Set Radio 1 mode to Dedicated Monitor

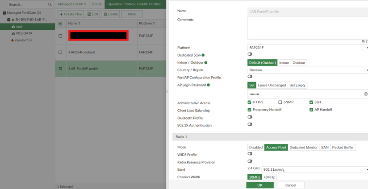coord(303,147)
